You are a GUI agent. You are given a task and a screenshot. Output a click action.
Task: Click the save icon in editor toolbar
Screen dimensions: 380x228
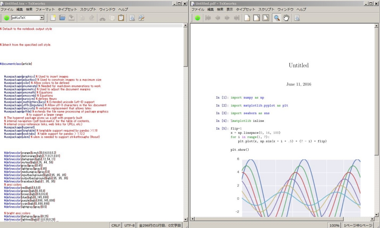pyautogui.click(x=71, y=18)
